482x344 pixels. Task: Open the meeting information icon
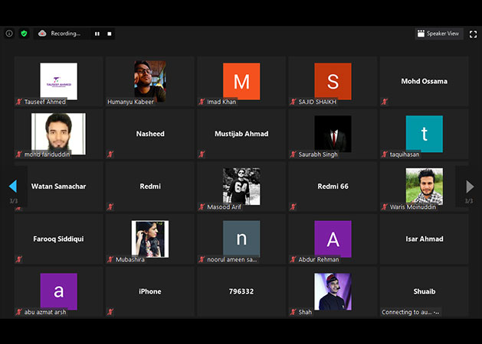pos(9,34)
